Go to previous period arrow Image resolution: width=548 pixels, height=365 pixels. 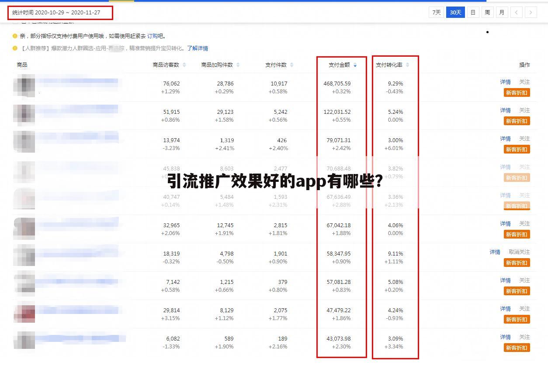pyautogui.click(x=516, y=12)
